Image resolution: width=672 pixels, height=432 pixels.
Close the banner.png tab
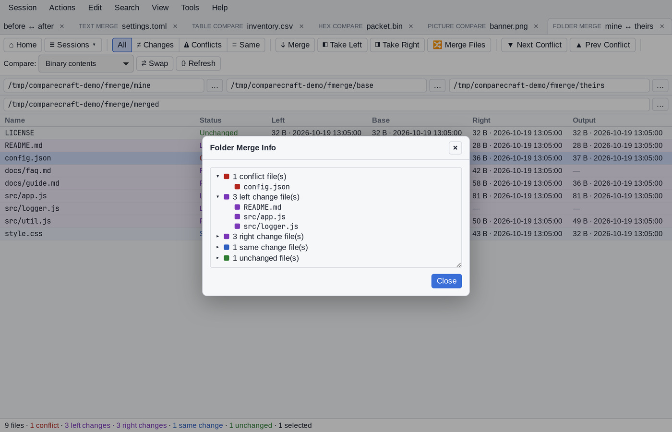pos(536,26)
